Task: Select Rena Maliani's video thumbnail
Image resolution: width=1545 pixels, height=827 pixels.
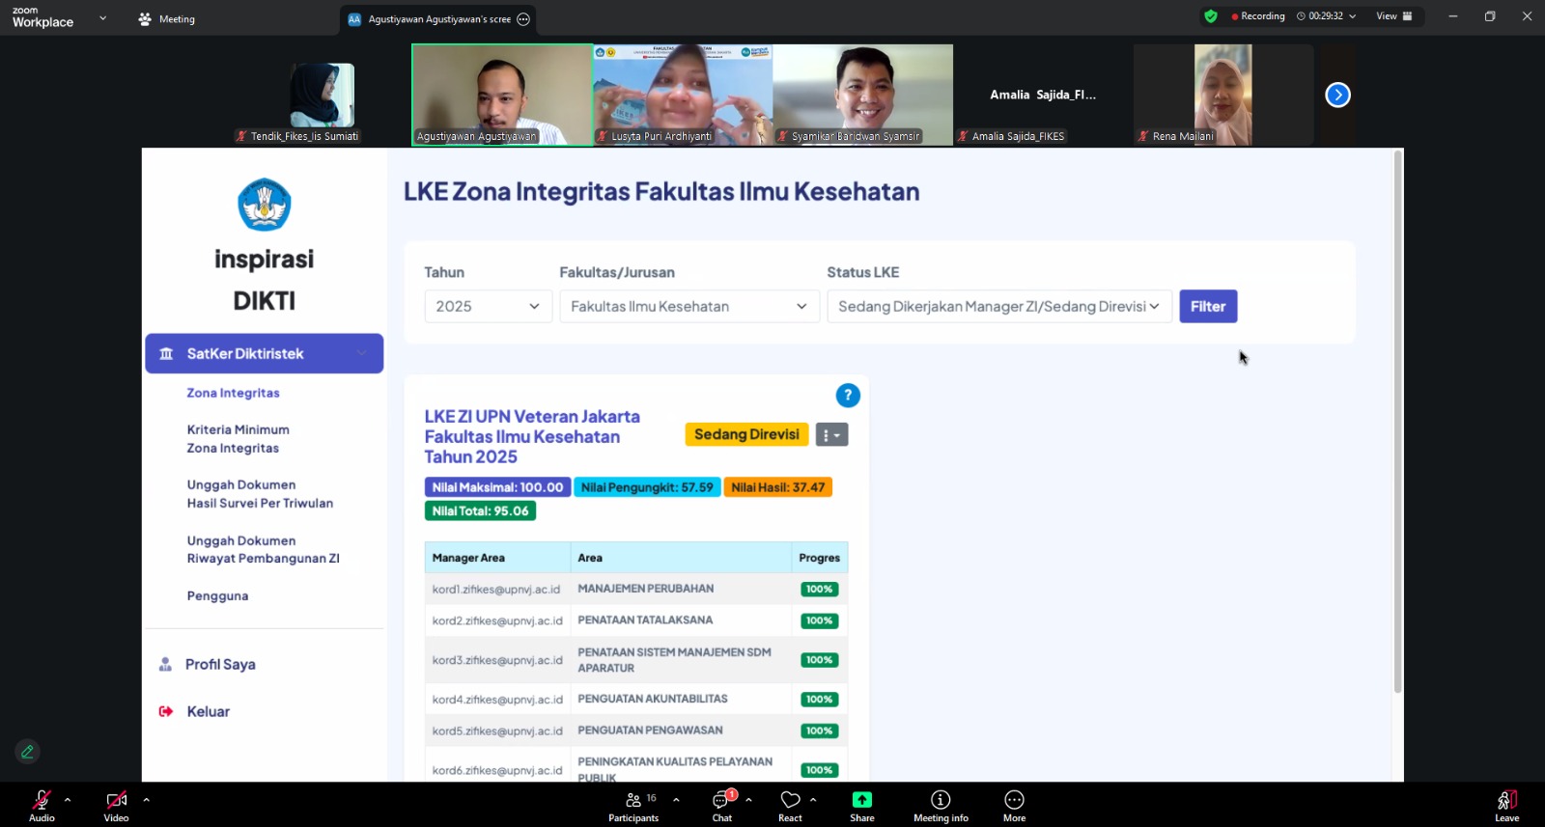Action: pyautogui.click(x=1222, y=95)
